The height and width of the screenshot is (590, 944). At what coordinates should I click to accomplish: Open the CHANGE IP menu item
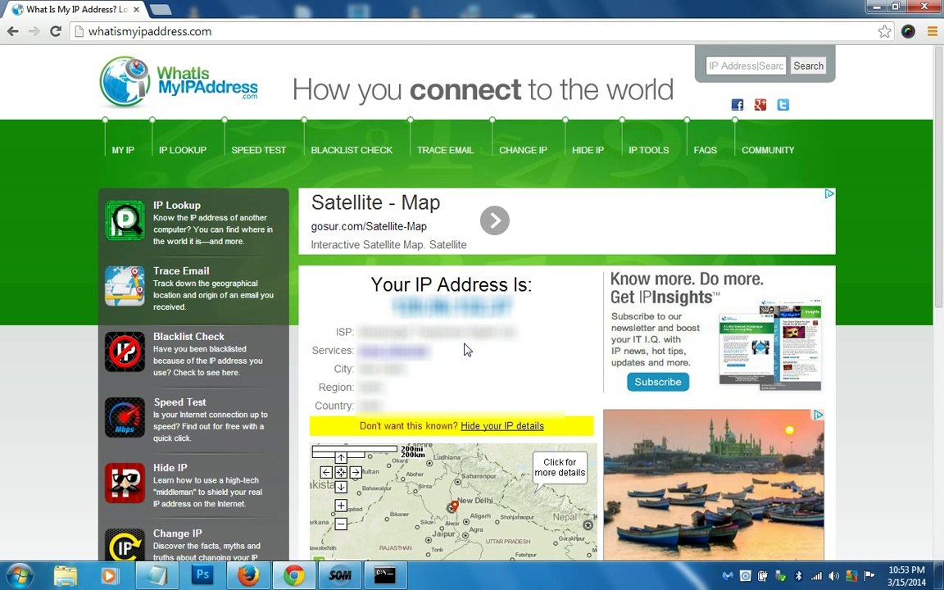click(x=523, y=150)
